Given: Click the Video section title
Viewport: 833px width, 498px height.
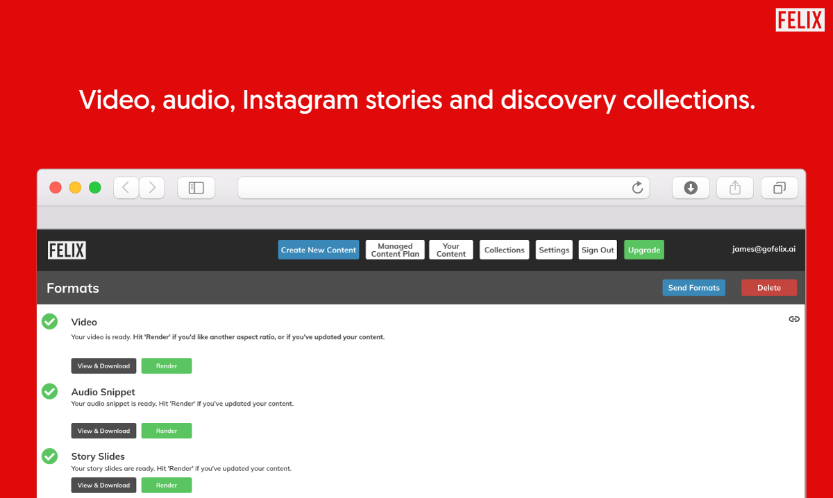Looking at the screenshot, I should (x=84, y=322).
